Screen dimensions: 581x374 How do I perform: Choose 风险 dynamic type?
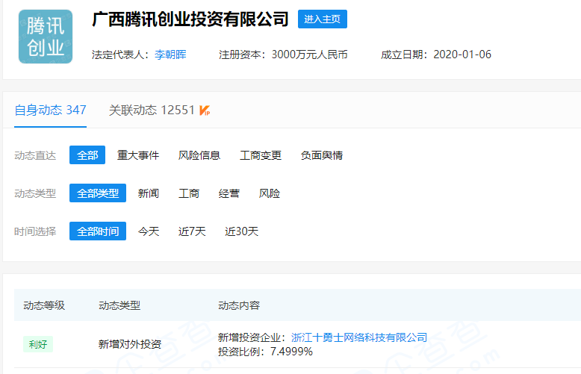[x=270, y=193]
